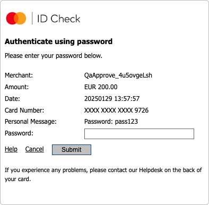Screen dimensions: 209x205
Task: Select the merchant name QaApprove_4u5ovgeLsh
Action: point(118,75)
